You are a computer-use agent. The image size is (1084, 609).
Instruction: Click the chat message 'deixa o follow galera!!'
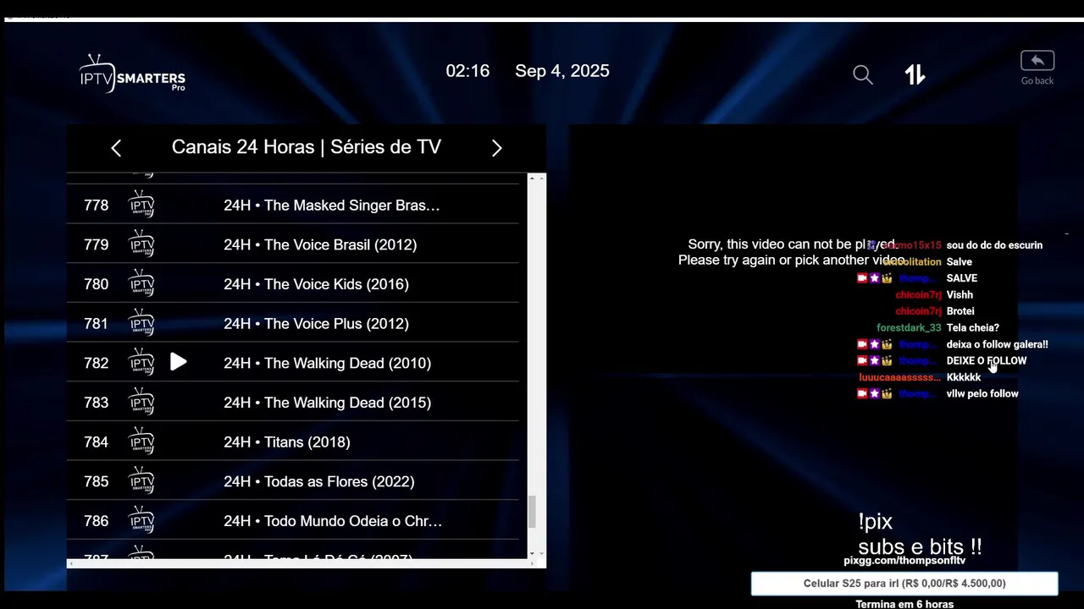pyautogui.click(x=997, y=344)
